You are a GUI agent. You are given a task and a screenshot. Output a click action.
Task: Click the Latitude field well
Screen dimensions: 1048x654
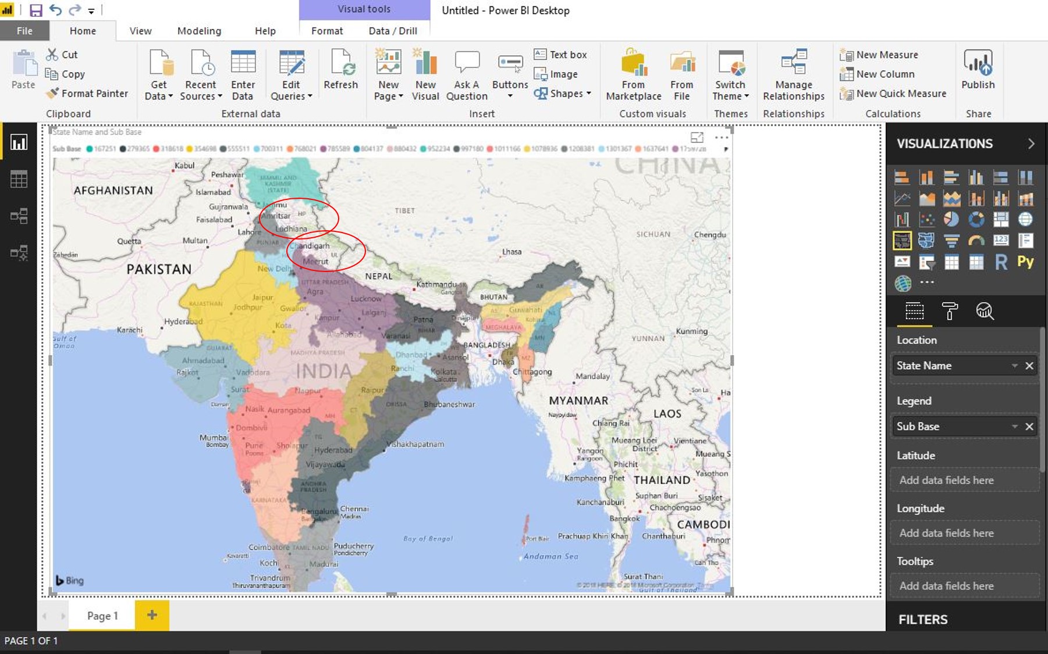[964, 480]
